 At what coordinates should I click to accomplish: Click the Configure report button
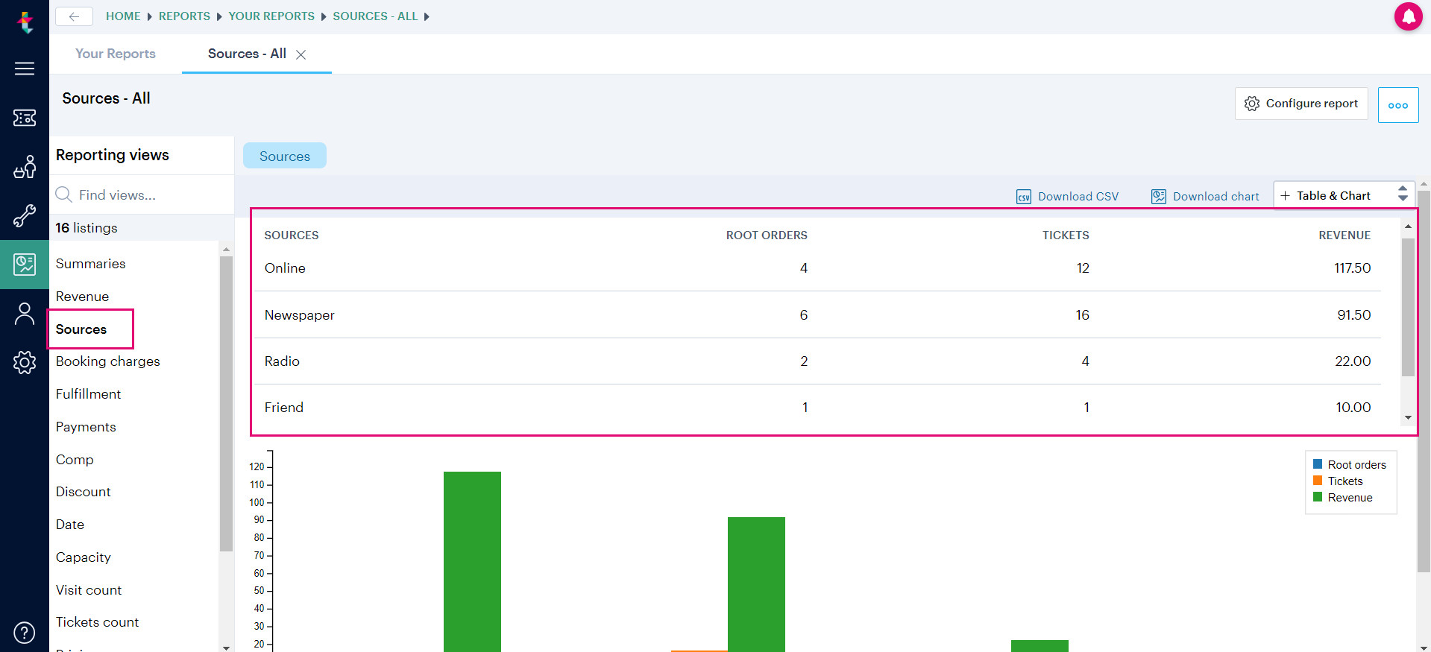1301,104
